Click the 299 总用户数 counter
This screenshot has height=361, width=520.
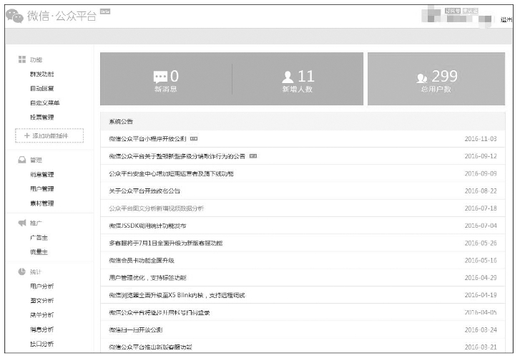click(x=436, y=80)
